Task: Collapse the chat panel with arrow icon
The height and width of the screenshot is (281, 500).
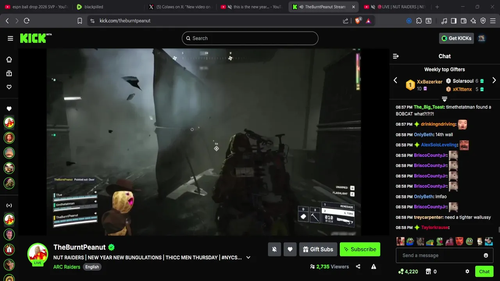Action: [396, 56]
